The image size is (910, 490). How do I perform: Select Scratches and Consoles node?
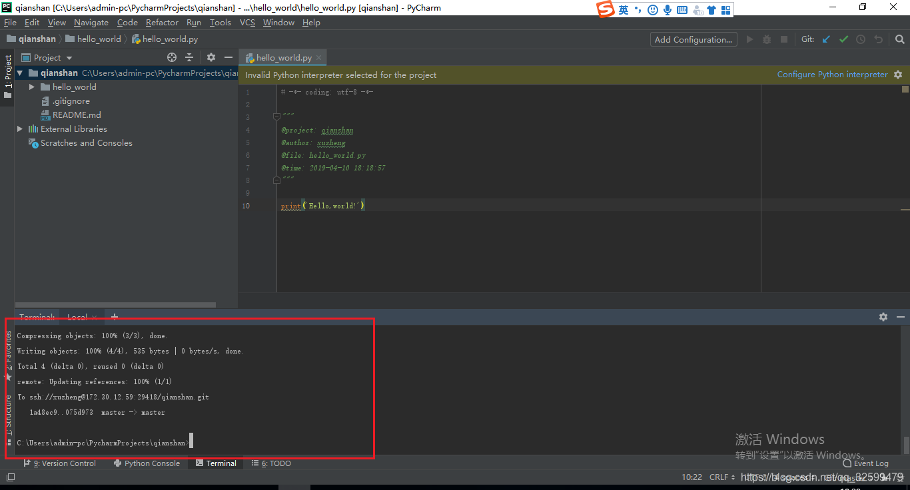coord(80,143)
